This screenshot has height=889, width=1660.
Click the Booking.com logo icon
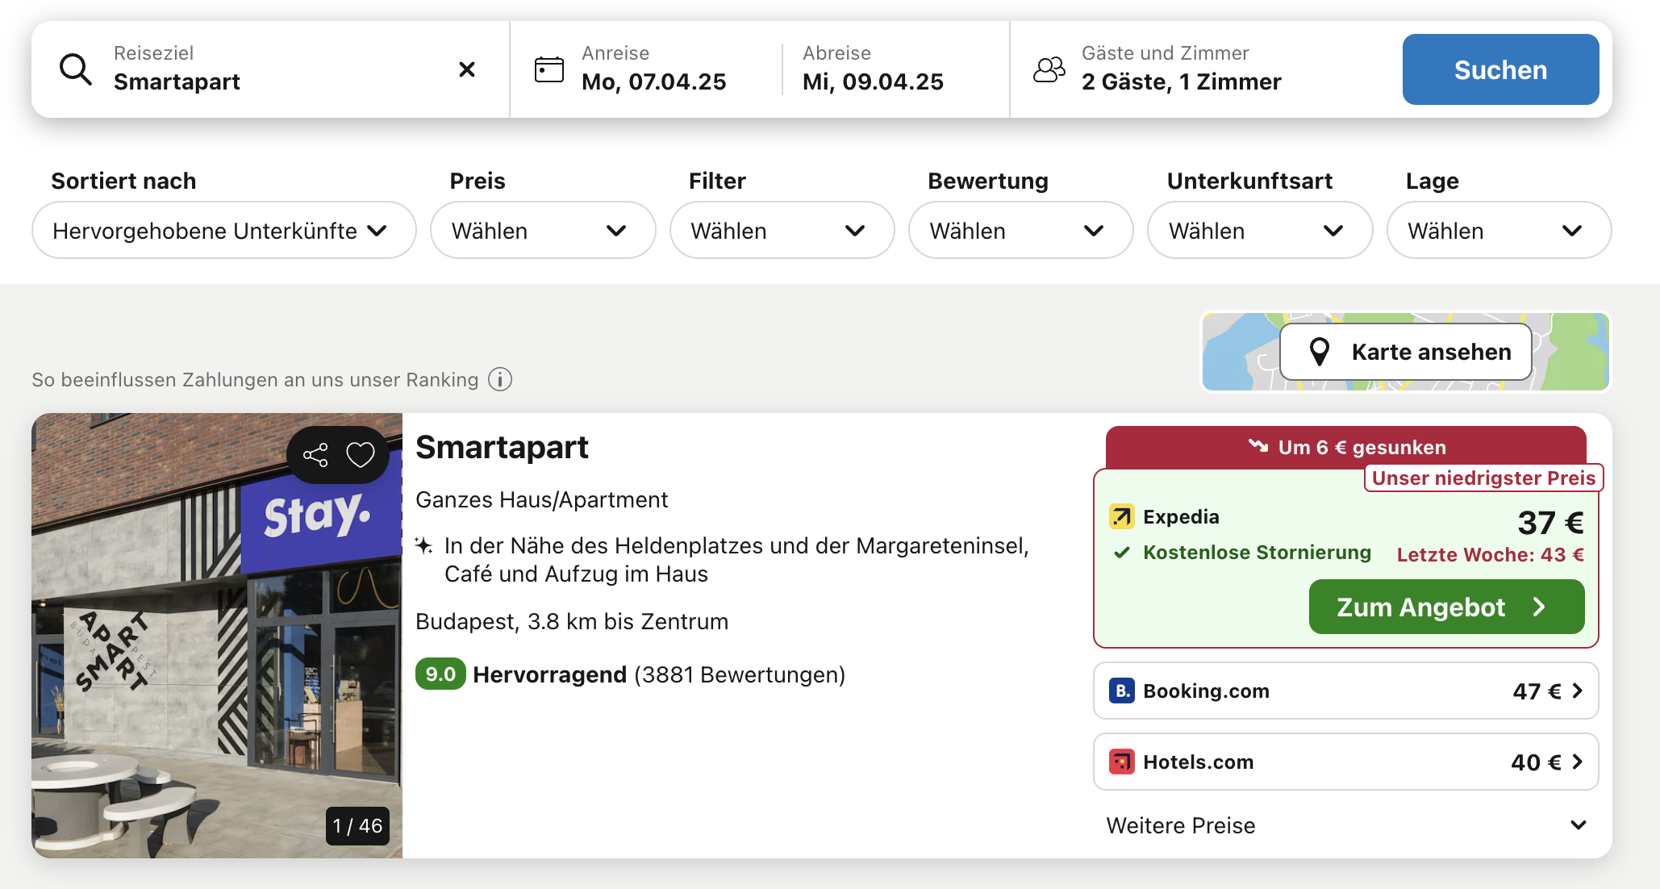click(x=1122, y=691)
